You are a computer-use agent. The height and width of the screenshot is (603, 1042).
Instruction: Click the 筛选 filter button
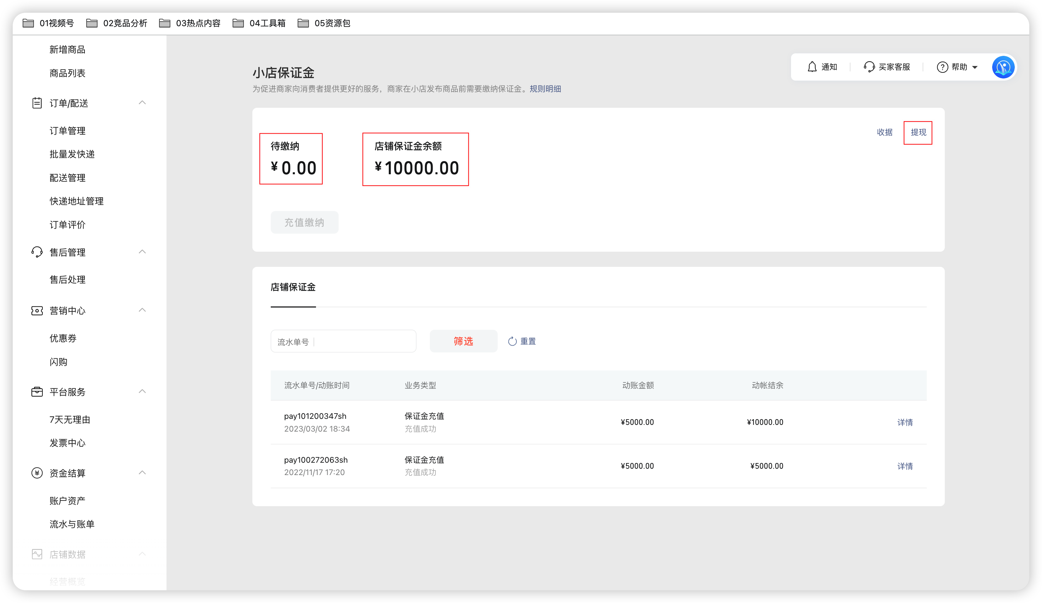coord(463,341)
